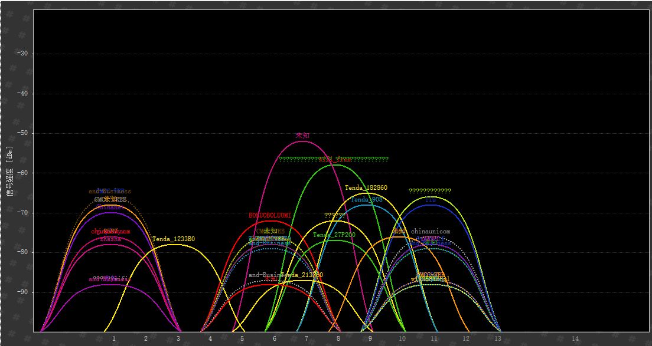Click the and-Business label above channel 1
Image resolution: width=652 pixels, height=346 pixels.
coord(110,191)
